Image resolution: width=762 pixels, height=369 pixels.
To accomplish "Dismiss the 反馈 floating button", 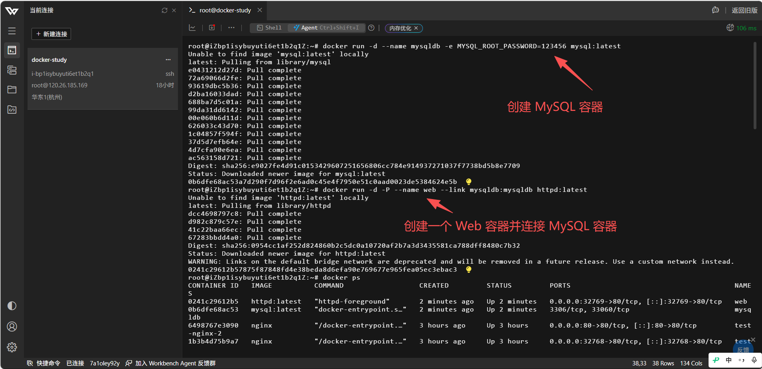I will (x=753, y=339).
